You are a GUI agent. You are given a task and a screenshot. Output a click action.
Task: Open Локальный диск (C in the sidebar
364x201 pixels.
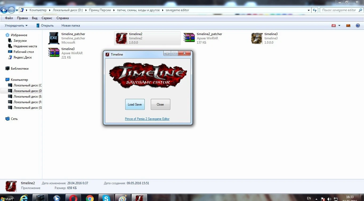pos(25,85)
